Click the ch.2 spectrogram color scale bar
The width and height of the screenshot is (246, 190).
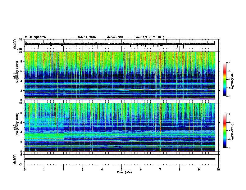(225, 131)
